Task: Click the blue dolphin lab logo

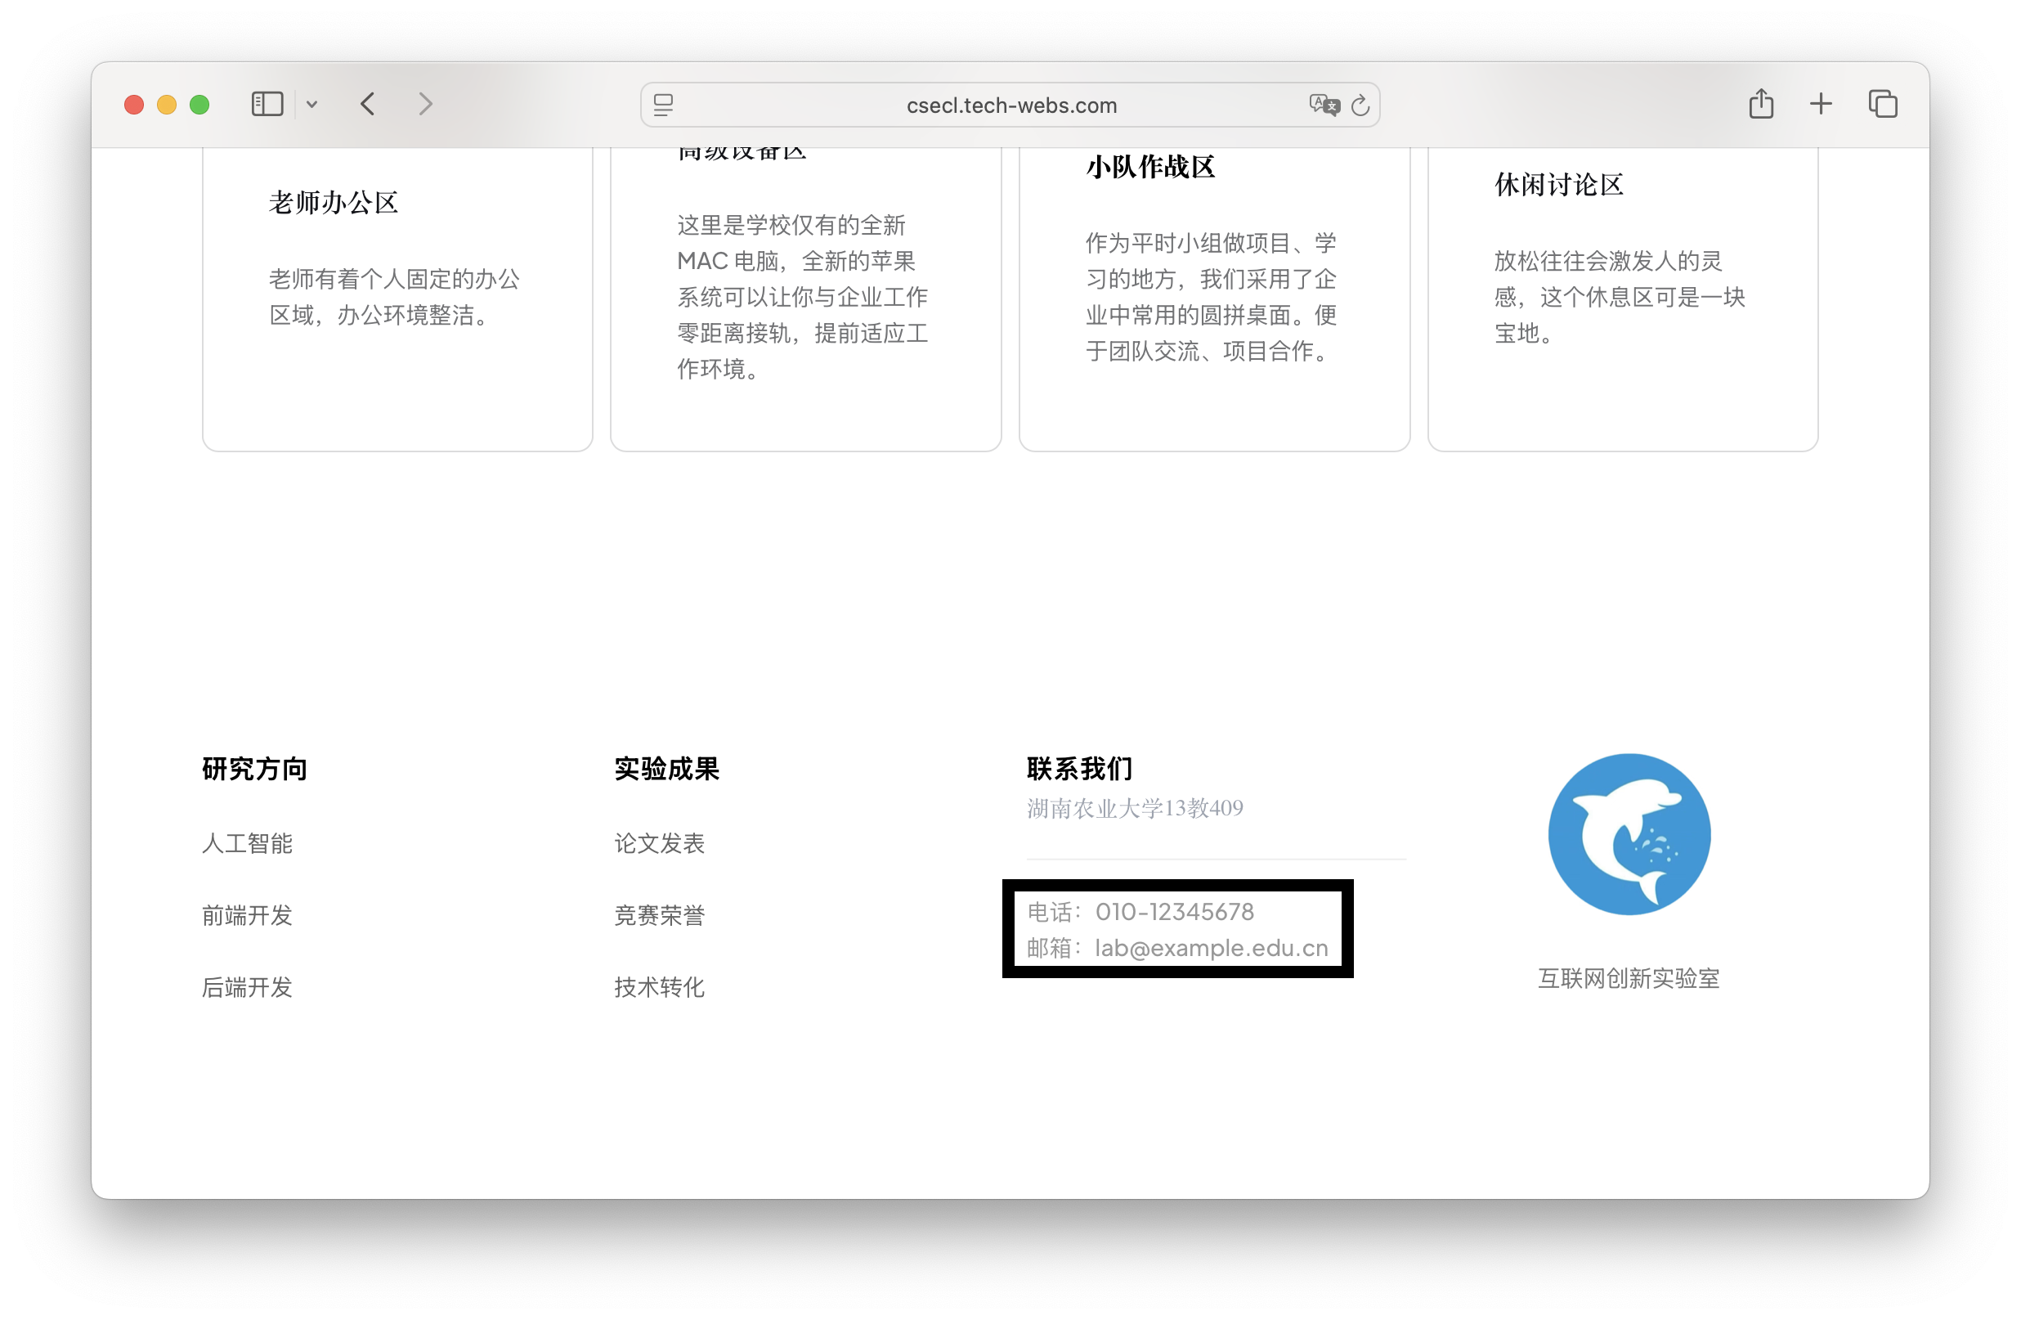Action: (x=1629, y=834)
